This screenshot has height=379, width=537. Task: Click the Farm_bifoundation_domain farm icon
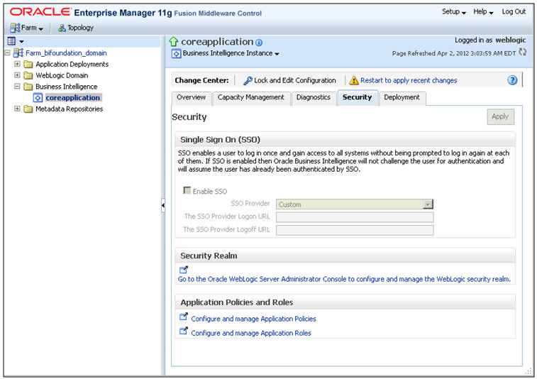click(18, 53)
